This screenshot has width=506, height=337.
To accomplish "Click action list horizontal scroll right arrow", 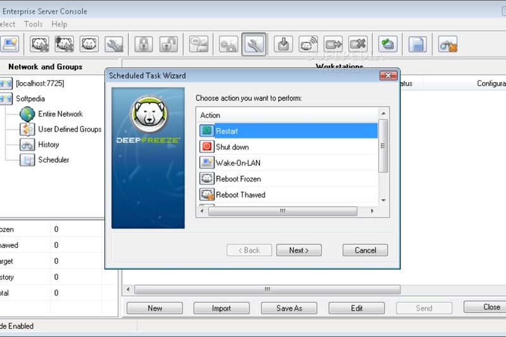I will 373,211.
